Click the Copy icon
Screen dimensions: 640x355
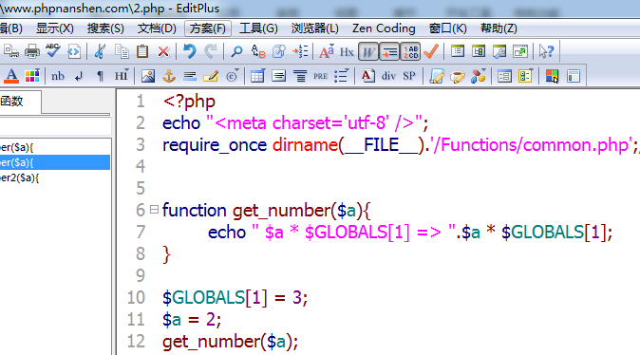click(122, 51)
